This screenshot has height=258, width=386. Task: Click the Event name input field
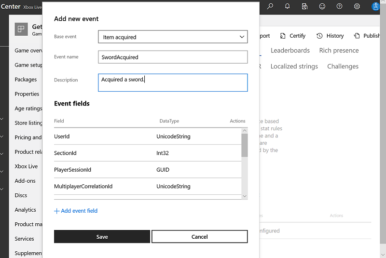[x=173, y=57]
